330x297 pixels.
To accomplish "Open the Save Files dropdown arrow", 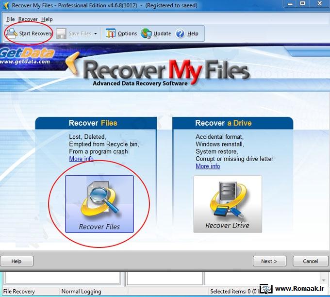I will (96, 33).
